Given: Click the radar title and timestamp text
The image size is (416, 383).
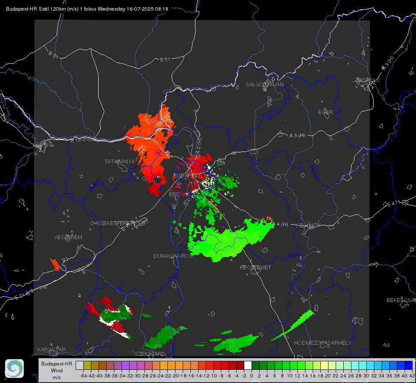Looking at the screenshot, I should [x=87, y=9].
